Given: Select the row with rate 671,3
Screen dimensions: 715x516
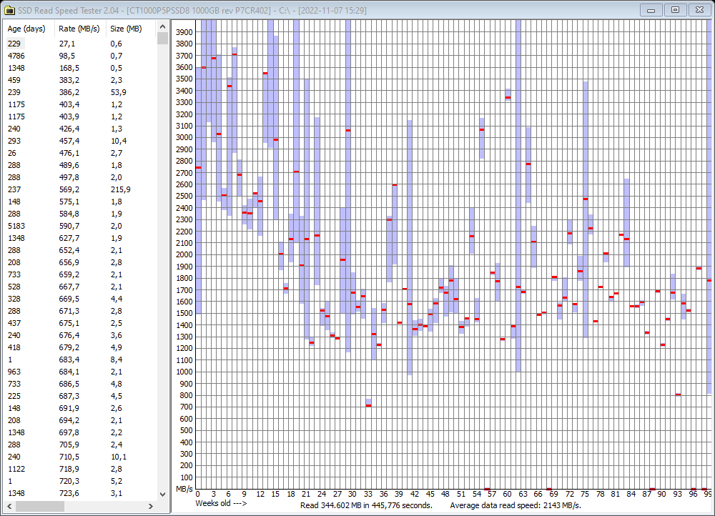Looking at the screenshot, I should [x=80, y=311].
